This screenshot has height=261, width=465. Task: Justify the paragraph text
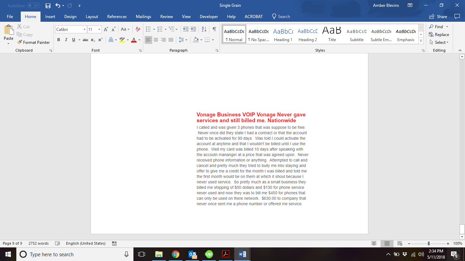tap(171, 40)
